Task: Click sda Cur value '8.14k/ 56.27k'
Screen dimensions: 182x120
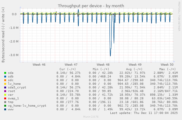Action: [69, 73]
